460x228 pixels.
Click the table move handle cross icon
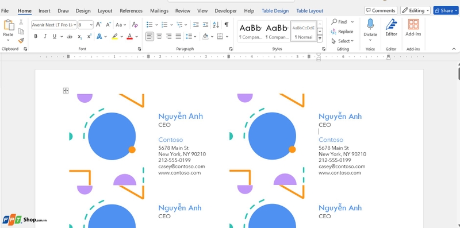pyautogui.click(x=66, y=91)
